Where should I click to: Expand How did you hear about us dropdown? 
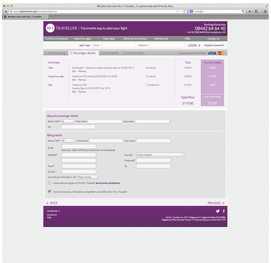(x=88, y=177)
